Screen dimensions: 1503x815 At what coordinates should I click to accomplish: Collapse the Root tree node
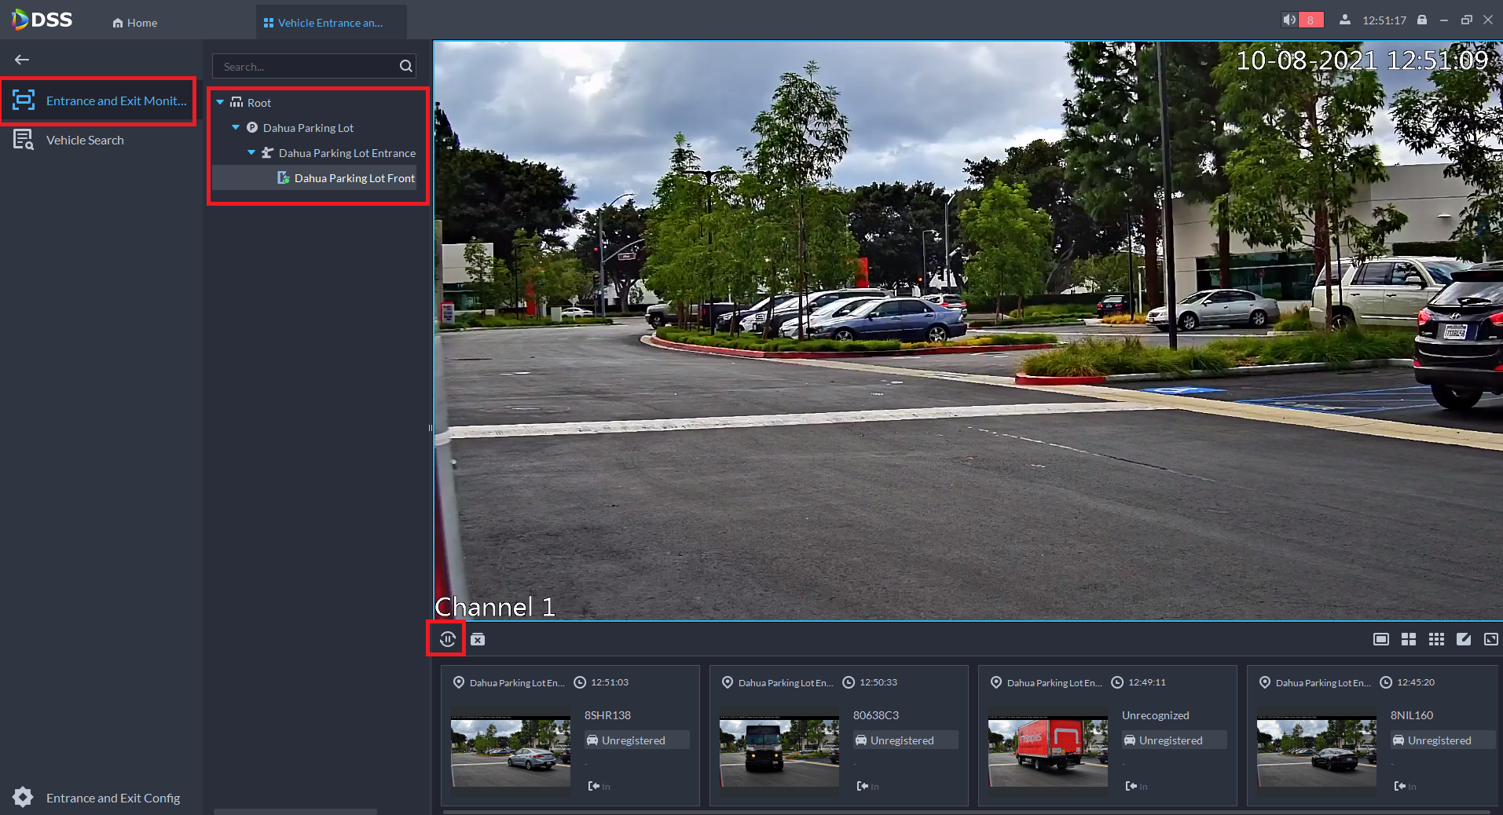point(220,103)
